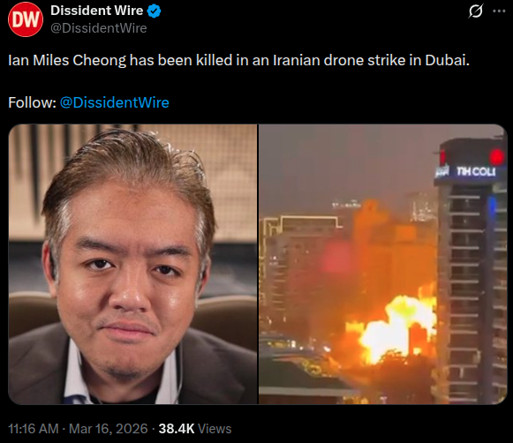Open the Grok explain-post icon
The image size is (513, 443).
coord(475,11)
